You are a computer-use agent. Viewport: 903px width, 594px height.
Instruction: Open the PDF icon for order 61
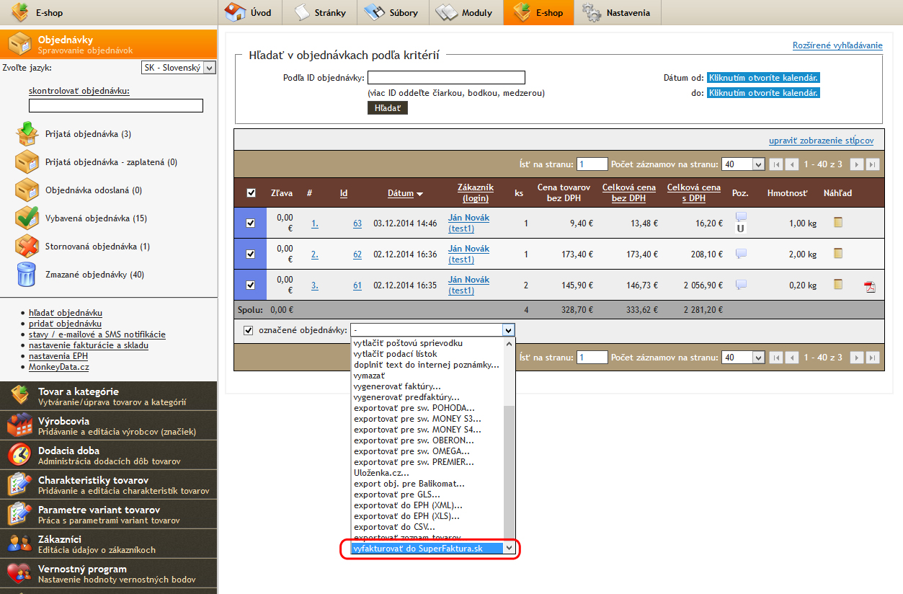870,287
